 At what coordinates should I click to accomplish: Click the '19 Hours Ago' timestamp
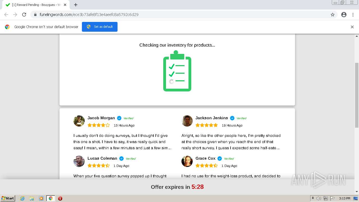[x=232, y=125]
